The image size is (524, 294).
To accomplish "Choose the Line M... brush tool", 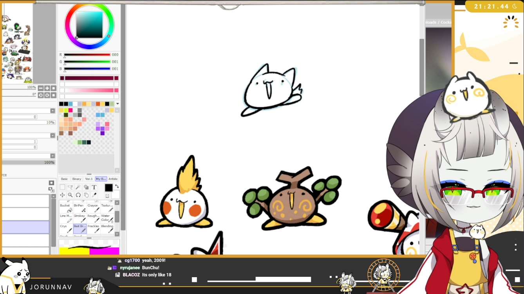I will (x=66, y=218).
